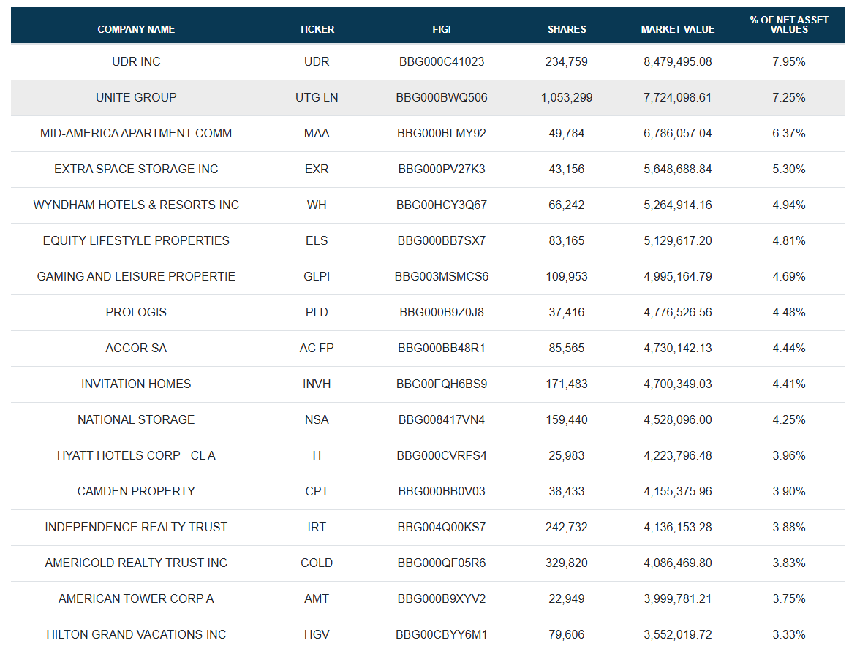
Task: Click the TICKER column header
Action: click(x=317, y=29)
